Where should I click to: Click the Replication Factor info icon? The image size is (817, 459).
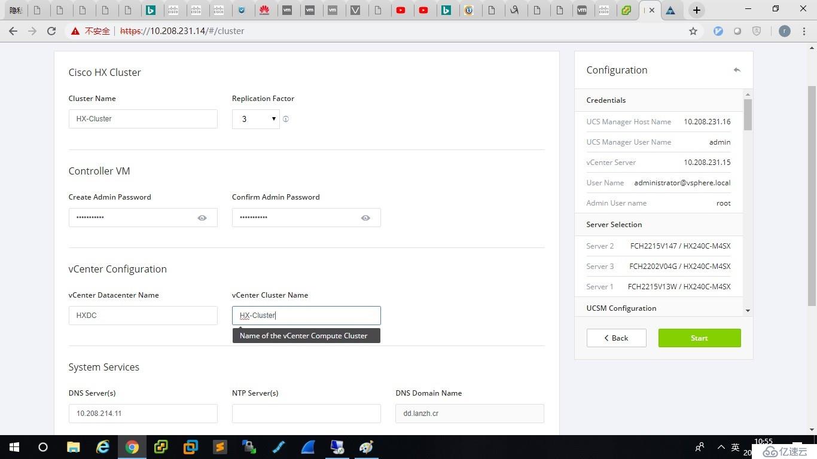click(286, 119)
